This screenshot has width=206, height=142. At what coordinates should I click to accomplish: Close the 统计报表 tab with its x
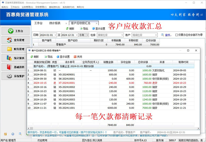(x=66, y=23)
